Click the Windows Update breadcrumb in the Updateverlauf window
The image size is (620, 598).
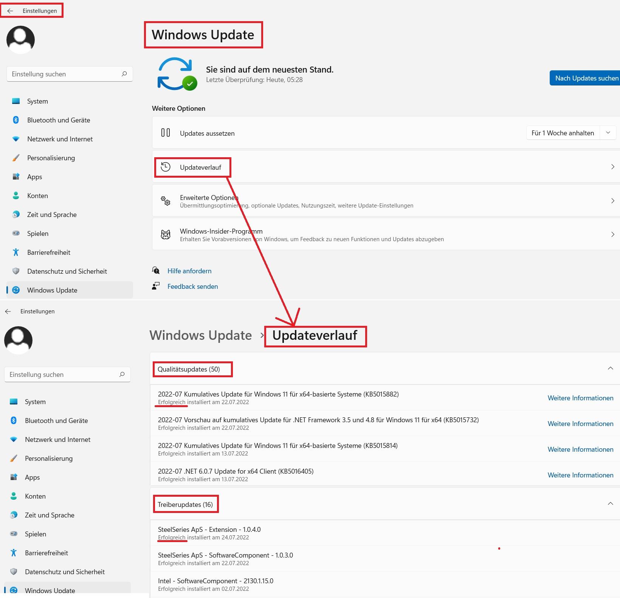pyautogui.click(x=201, y=335)
